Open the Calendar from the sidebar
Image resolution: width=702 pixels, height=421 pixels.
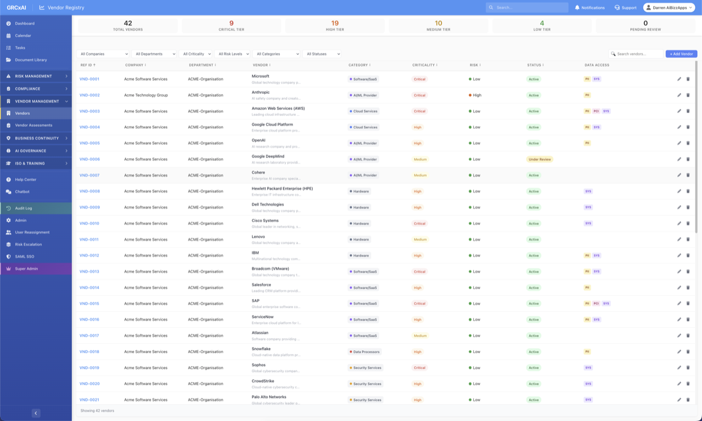[24, 36]
